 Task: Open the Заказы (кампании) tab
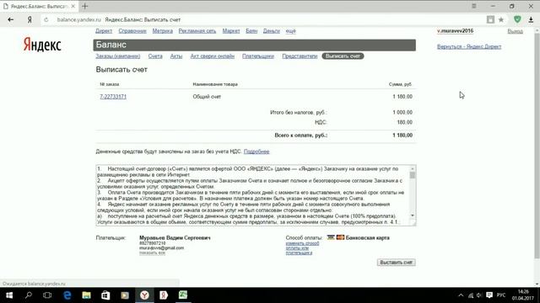(118, 56)
